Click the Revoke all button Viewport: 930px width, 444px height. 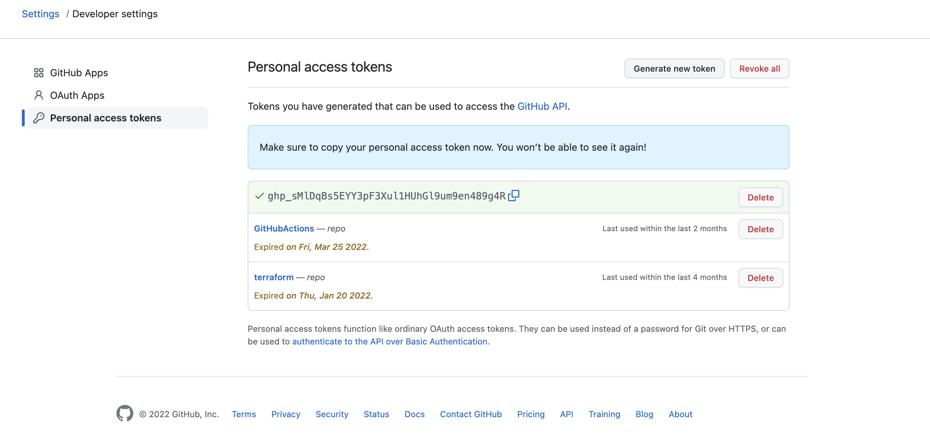[x=759, y=68]
